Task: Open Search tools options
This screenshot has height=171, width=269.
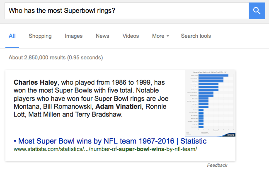Action: pos(196,36)
